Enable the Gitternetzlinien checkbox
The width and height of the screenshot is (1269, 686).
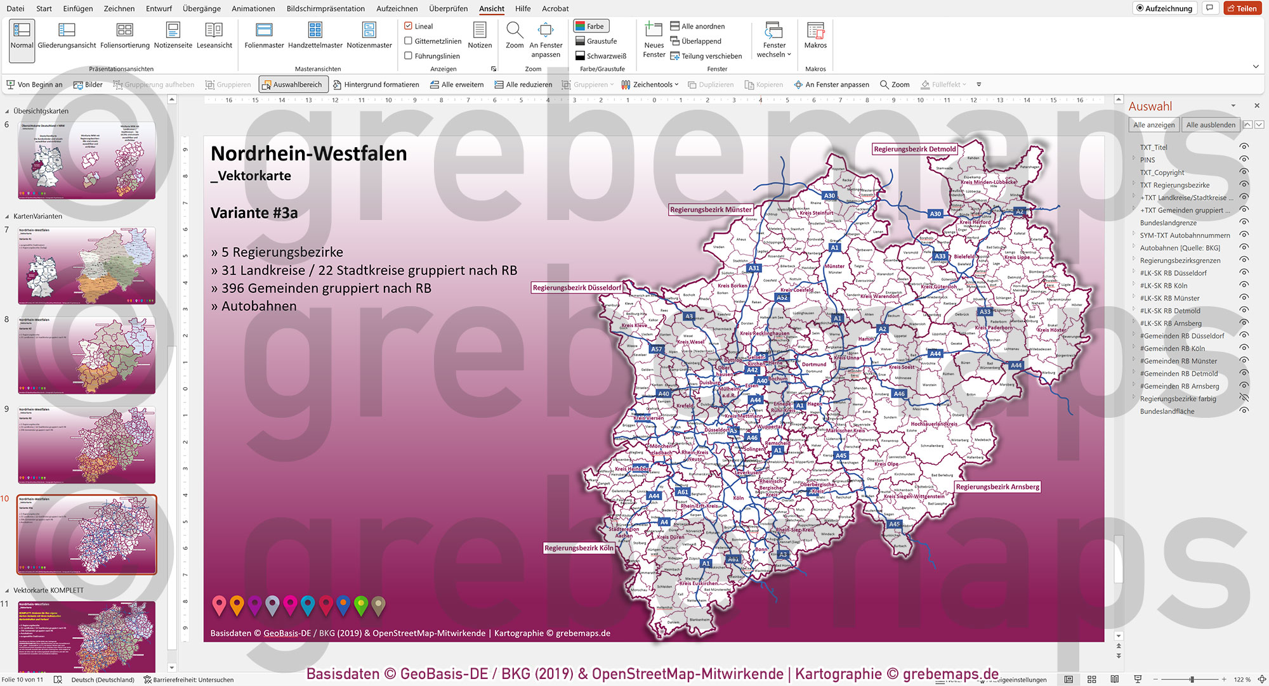[x=408, y=41]
